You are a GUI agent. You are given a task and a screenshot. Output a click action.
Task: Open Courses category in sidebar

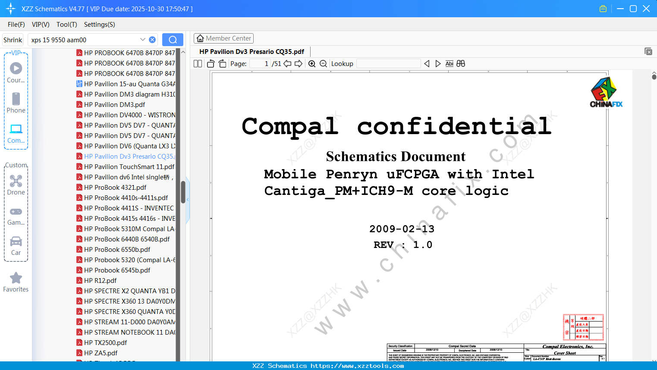point(16,73)
